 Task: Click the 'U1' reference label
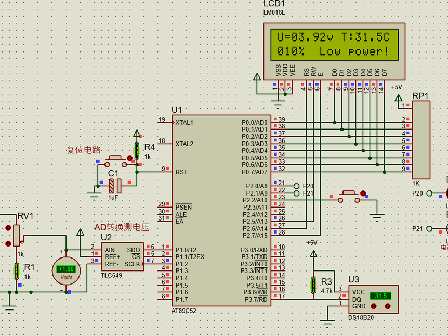[x=177, y=110]
